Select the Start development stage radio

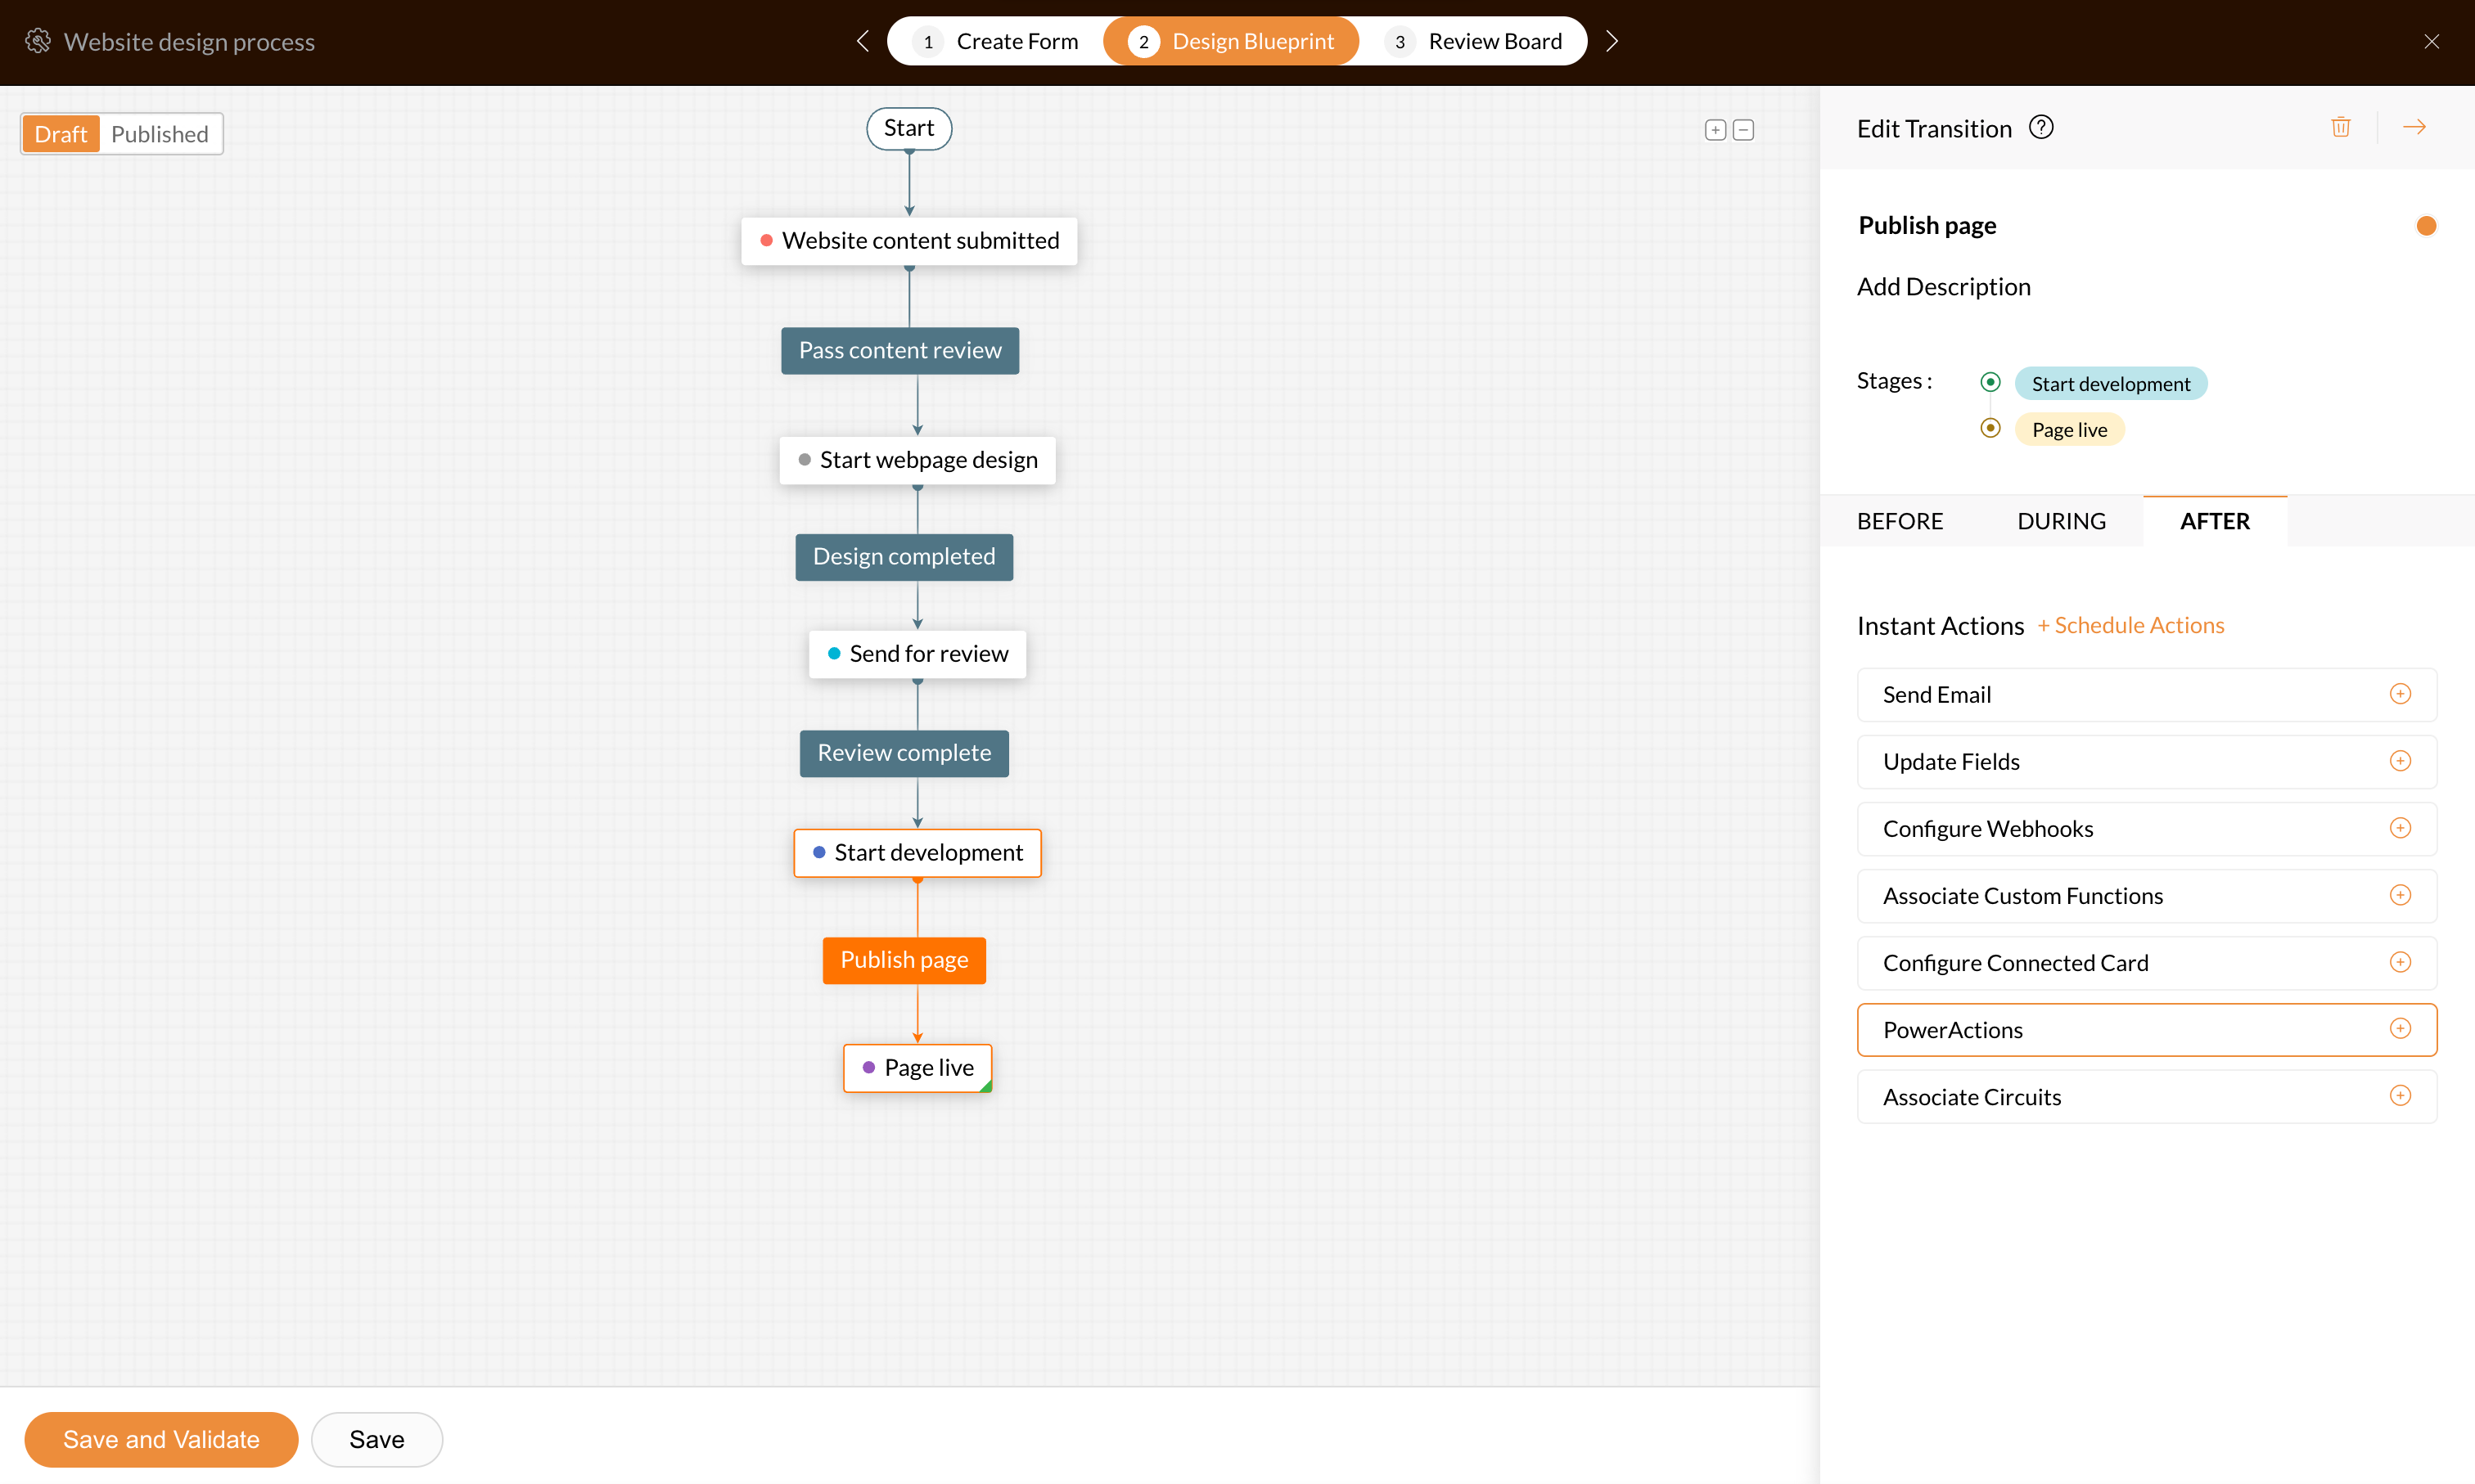1990,382
